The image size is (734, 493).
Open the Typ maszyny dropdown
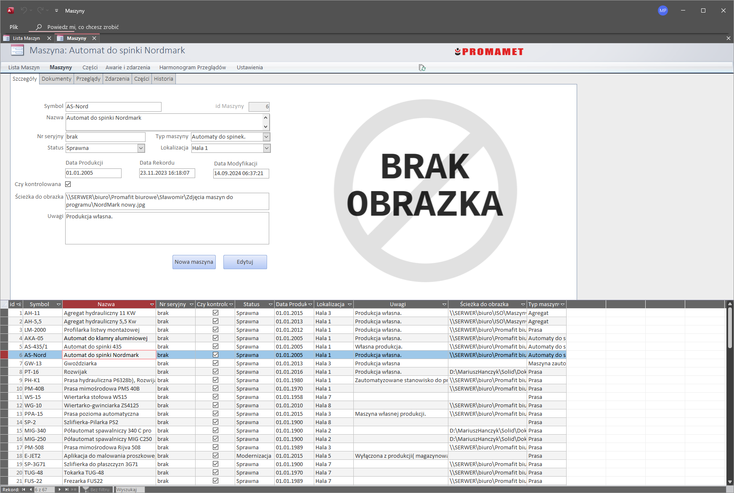pos(266,137)
